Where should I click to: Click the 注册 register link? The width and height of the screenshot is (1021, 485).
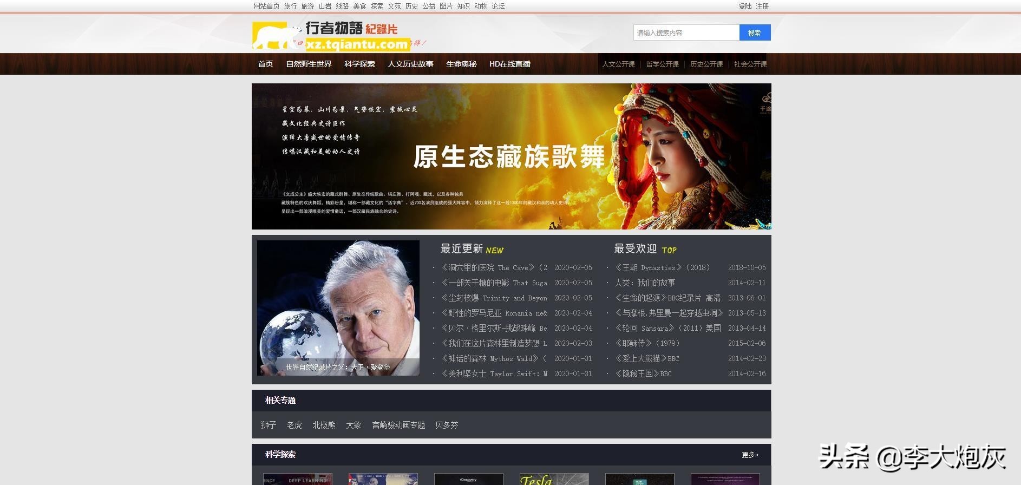pos(762,6)
